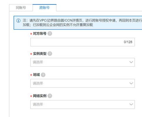Open the 实例类型 请选择 dropdown

click(x=83, y=62)
